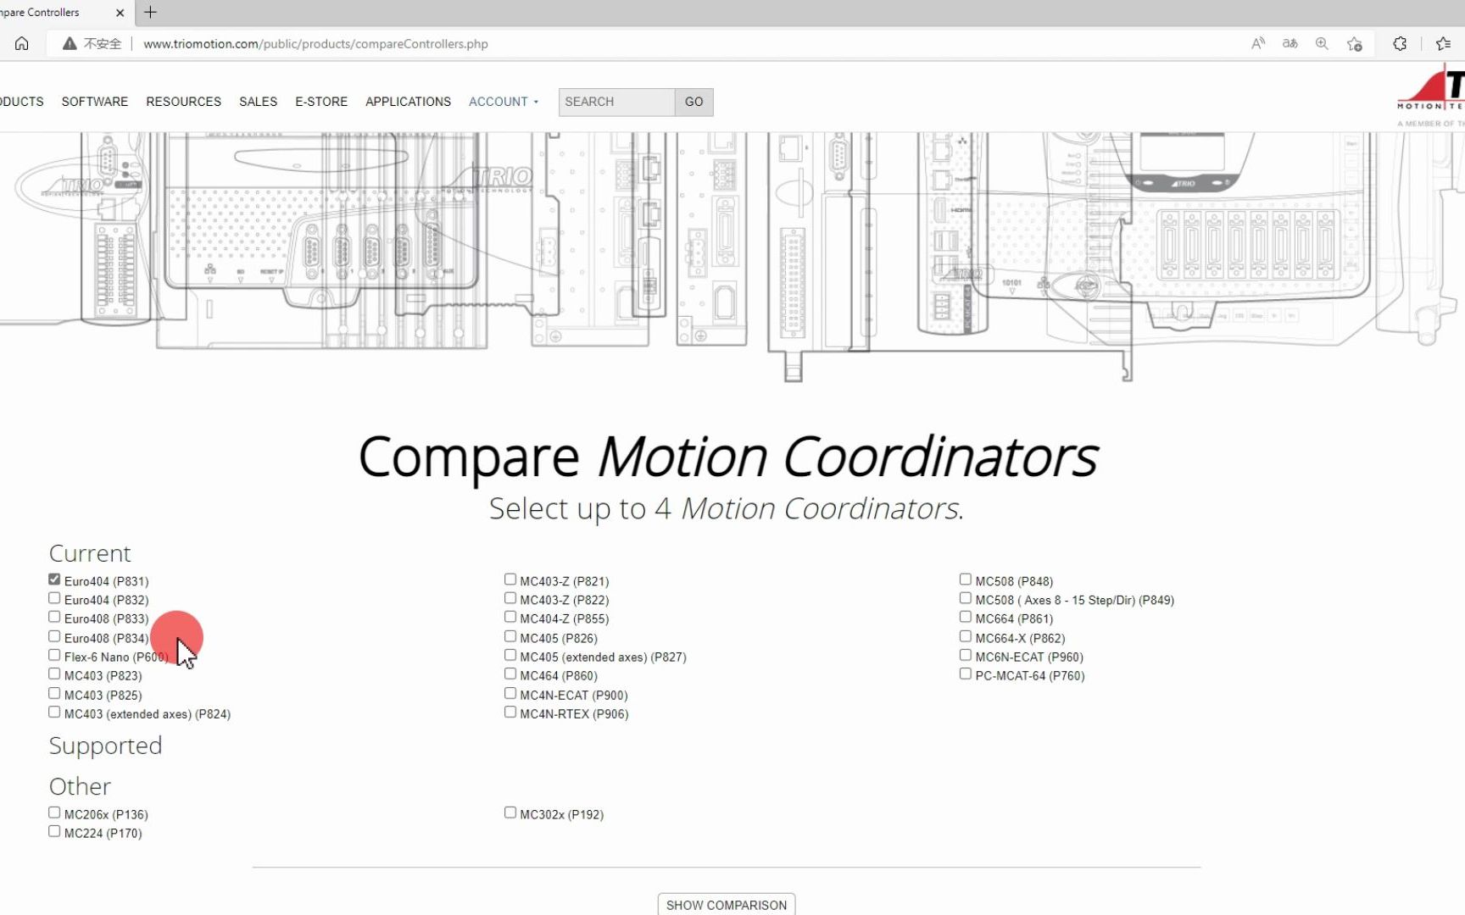Check the MC206x (P136) checkbox
The image size is (1465, 915).
pyautogui.click(x=54, y=812)
